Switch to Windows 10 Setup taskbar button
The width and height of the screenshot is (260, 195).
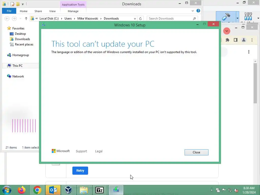(x=116, y=190)
